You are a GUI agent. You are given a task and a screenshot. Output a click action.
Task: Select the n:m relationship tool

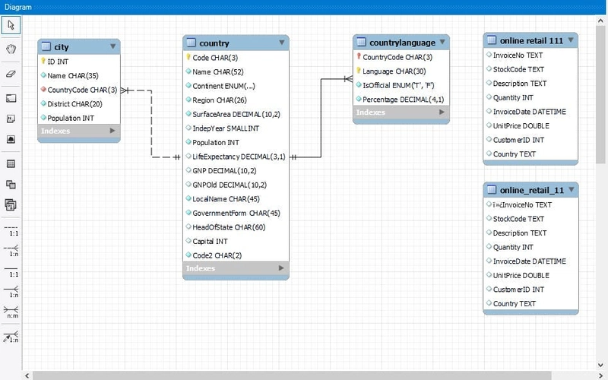click(11, 310)
